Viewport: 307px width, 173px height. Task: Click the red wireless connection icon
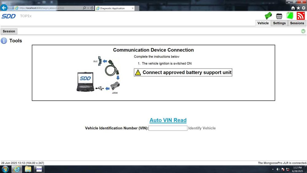(301, 16)
